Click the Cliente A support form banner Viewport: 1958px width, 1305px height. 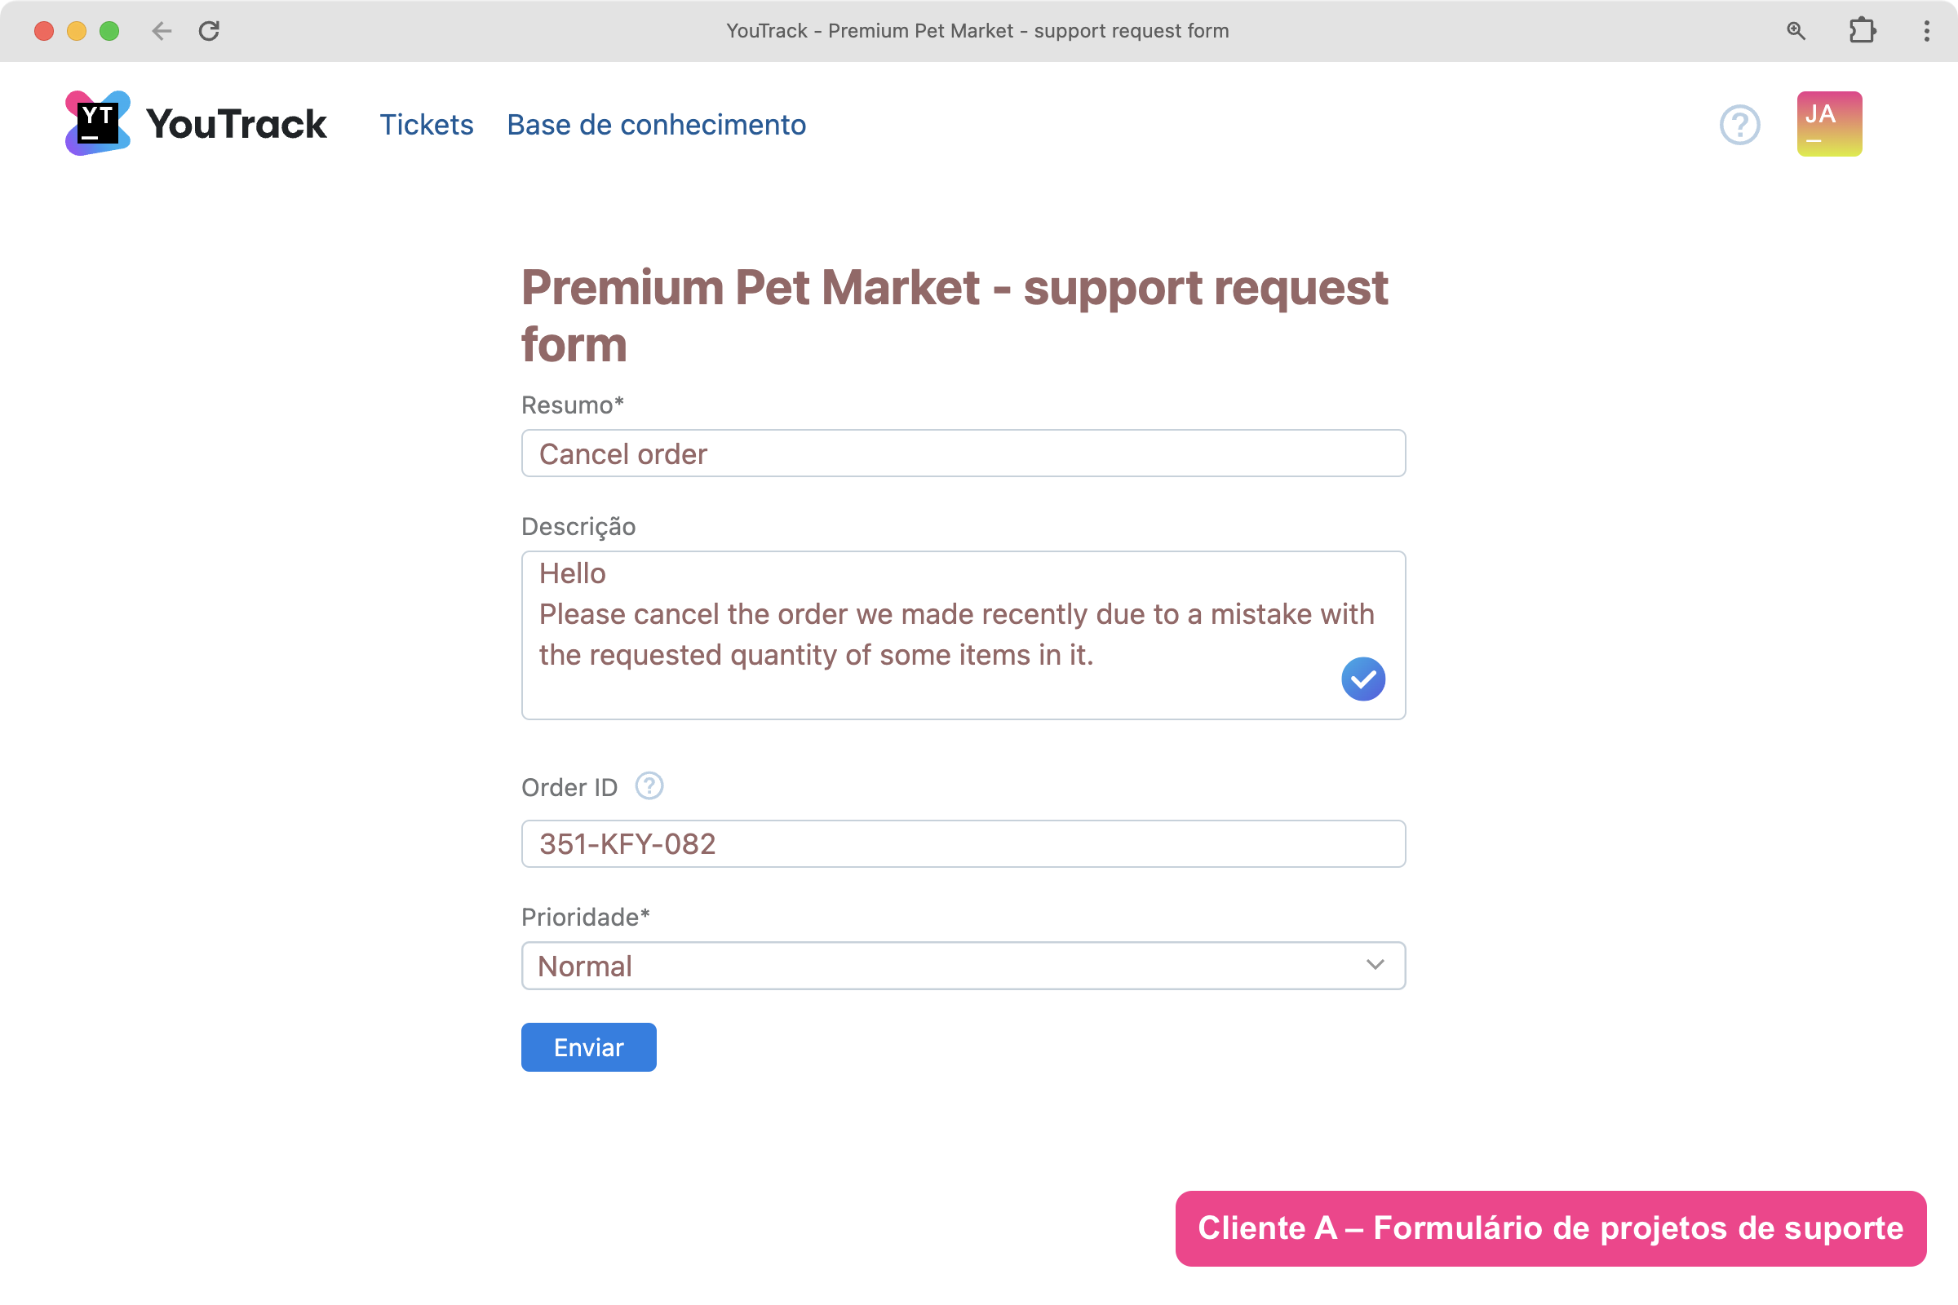pos(1549,1228)
